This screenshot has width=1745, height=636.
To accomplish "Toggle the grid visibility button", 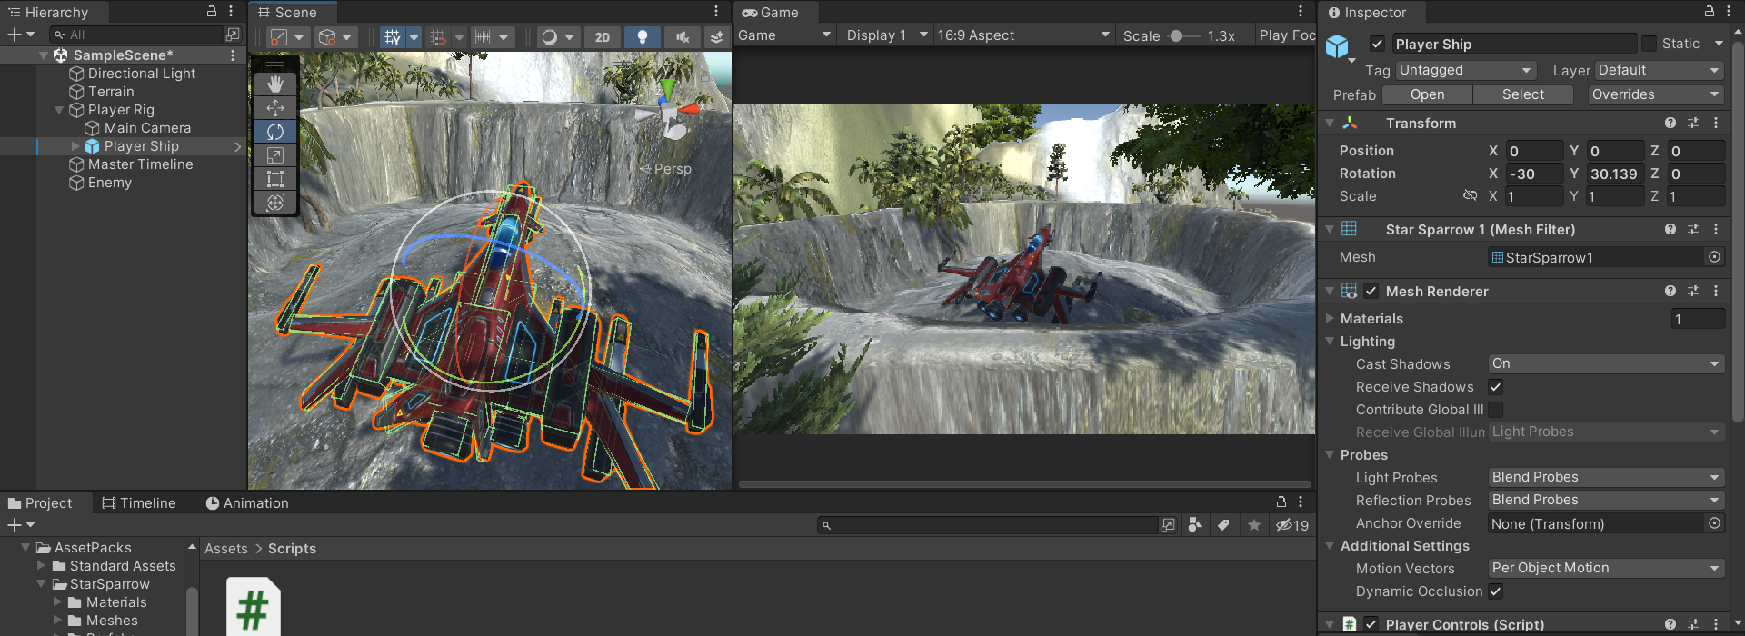I will pyautogui.click(x=392, y=37).
